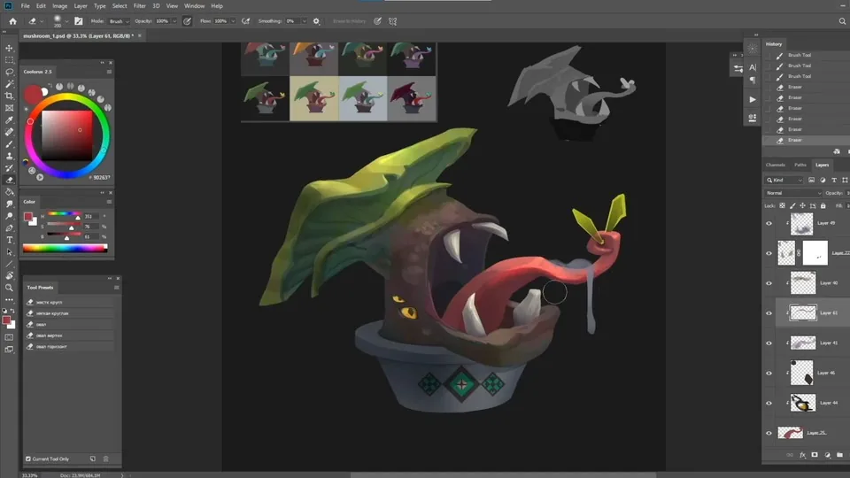The width and height of the screenshot is (850, 478).
Task: Select the Move tool
Action: (x=9, y=48)
